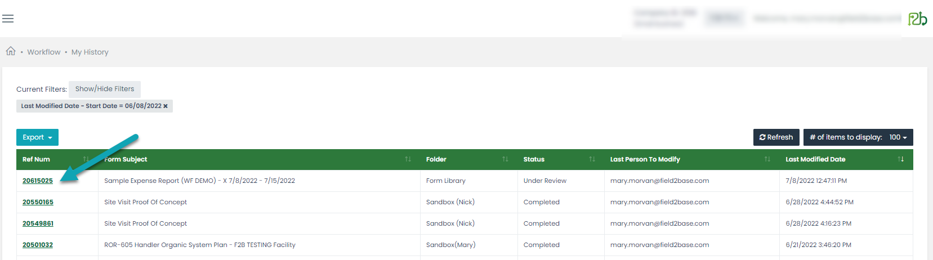
Task: Open reference number 20550165
Action: [x=38, y=202]
